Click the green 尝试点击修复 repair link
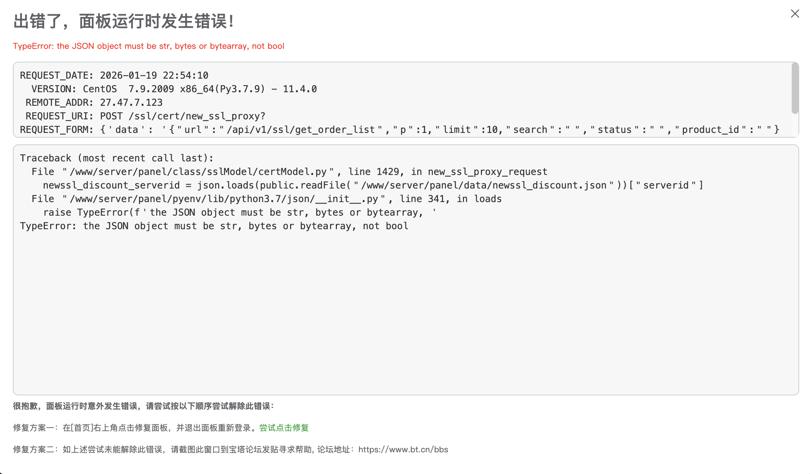810x474 pixels. [284, 428]
